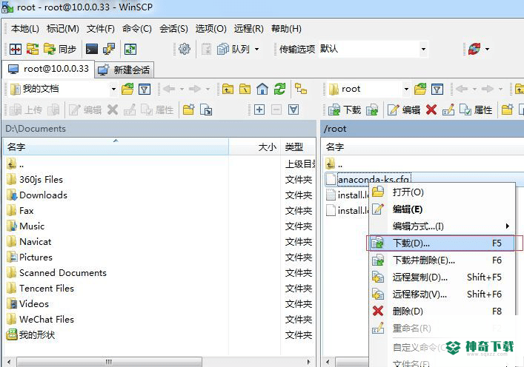Click remote open directory folder icon

(420, 89)
